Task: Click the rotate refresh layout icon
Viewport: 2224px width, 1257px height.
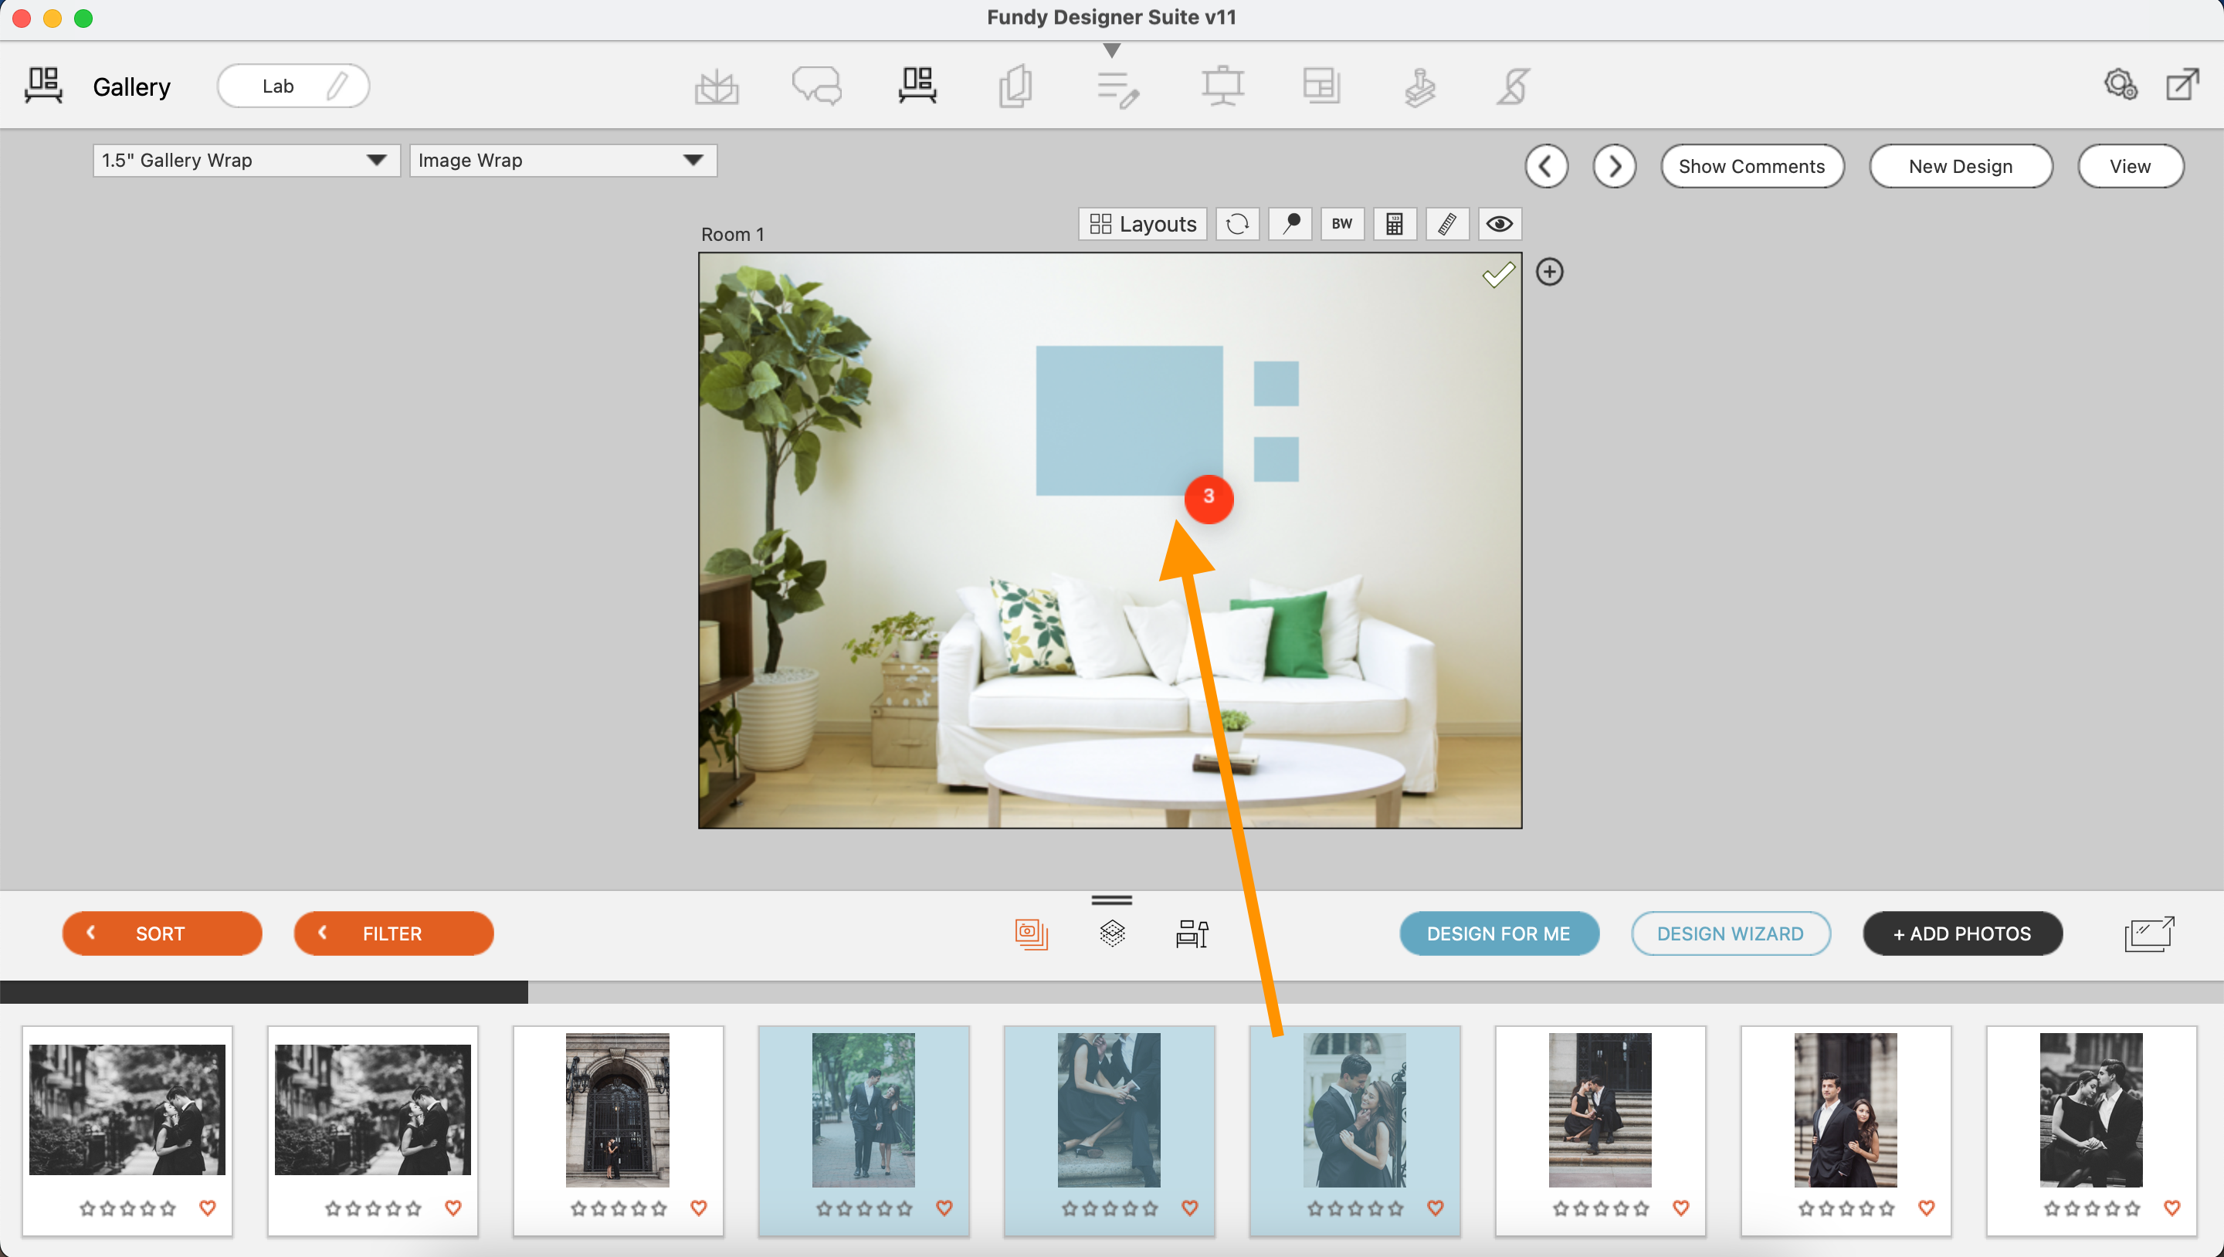Action: coord(1236,225)
